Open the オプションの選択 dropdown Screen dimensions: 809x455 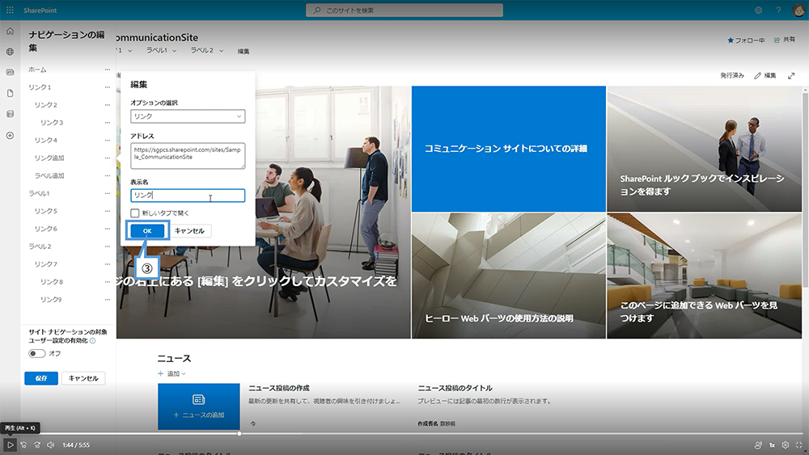[x=188, y=116]
